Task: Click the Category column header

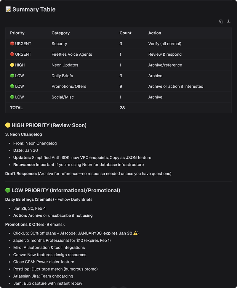Action: (60, 33)
